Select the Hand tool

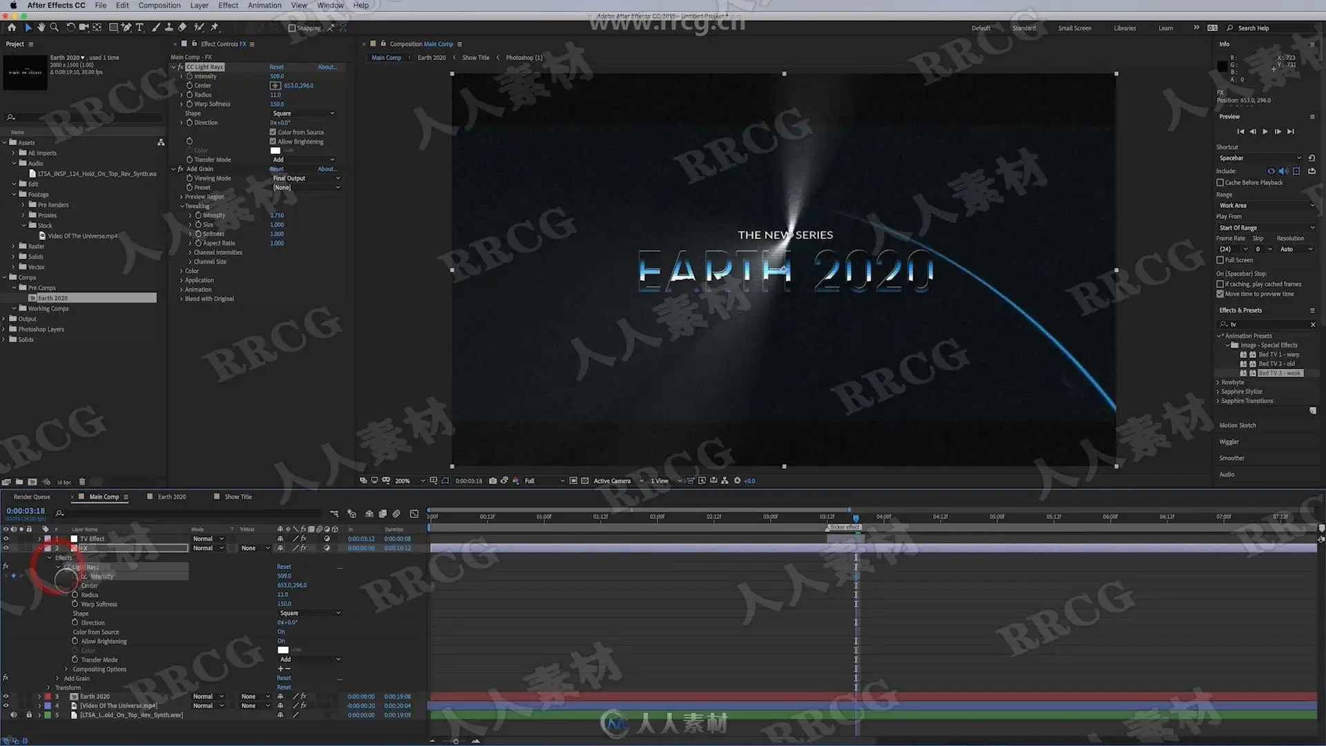(41, 28)
